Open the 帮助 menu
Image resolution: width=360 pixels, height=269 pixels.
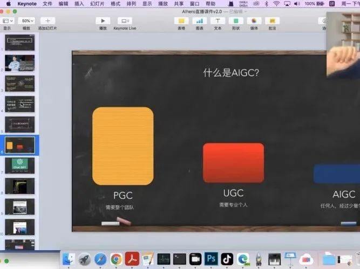click(x=210, y=4)
